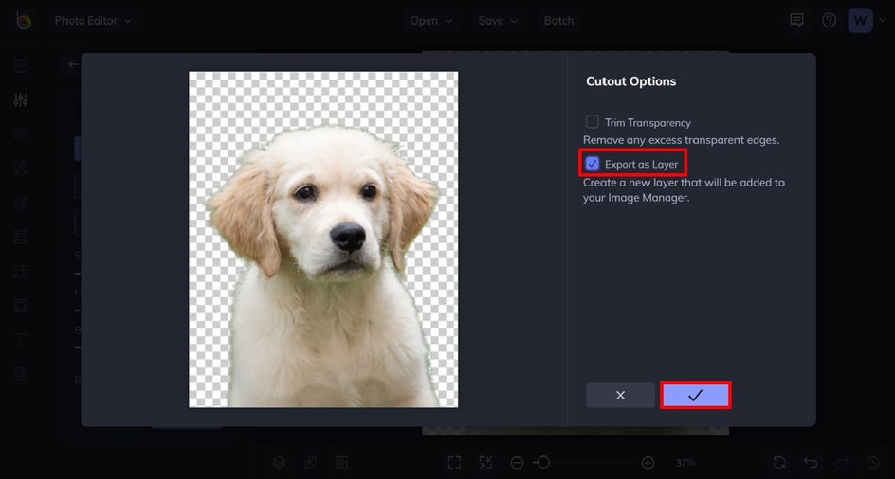
Task: Expand the chevron beside the W avatar
Action: click(x=882, y=21)
